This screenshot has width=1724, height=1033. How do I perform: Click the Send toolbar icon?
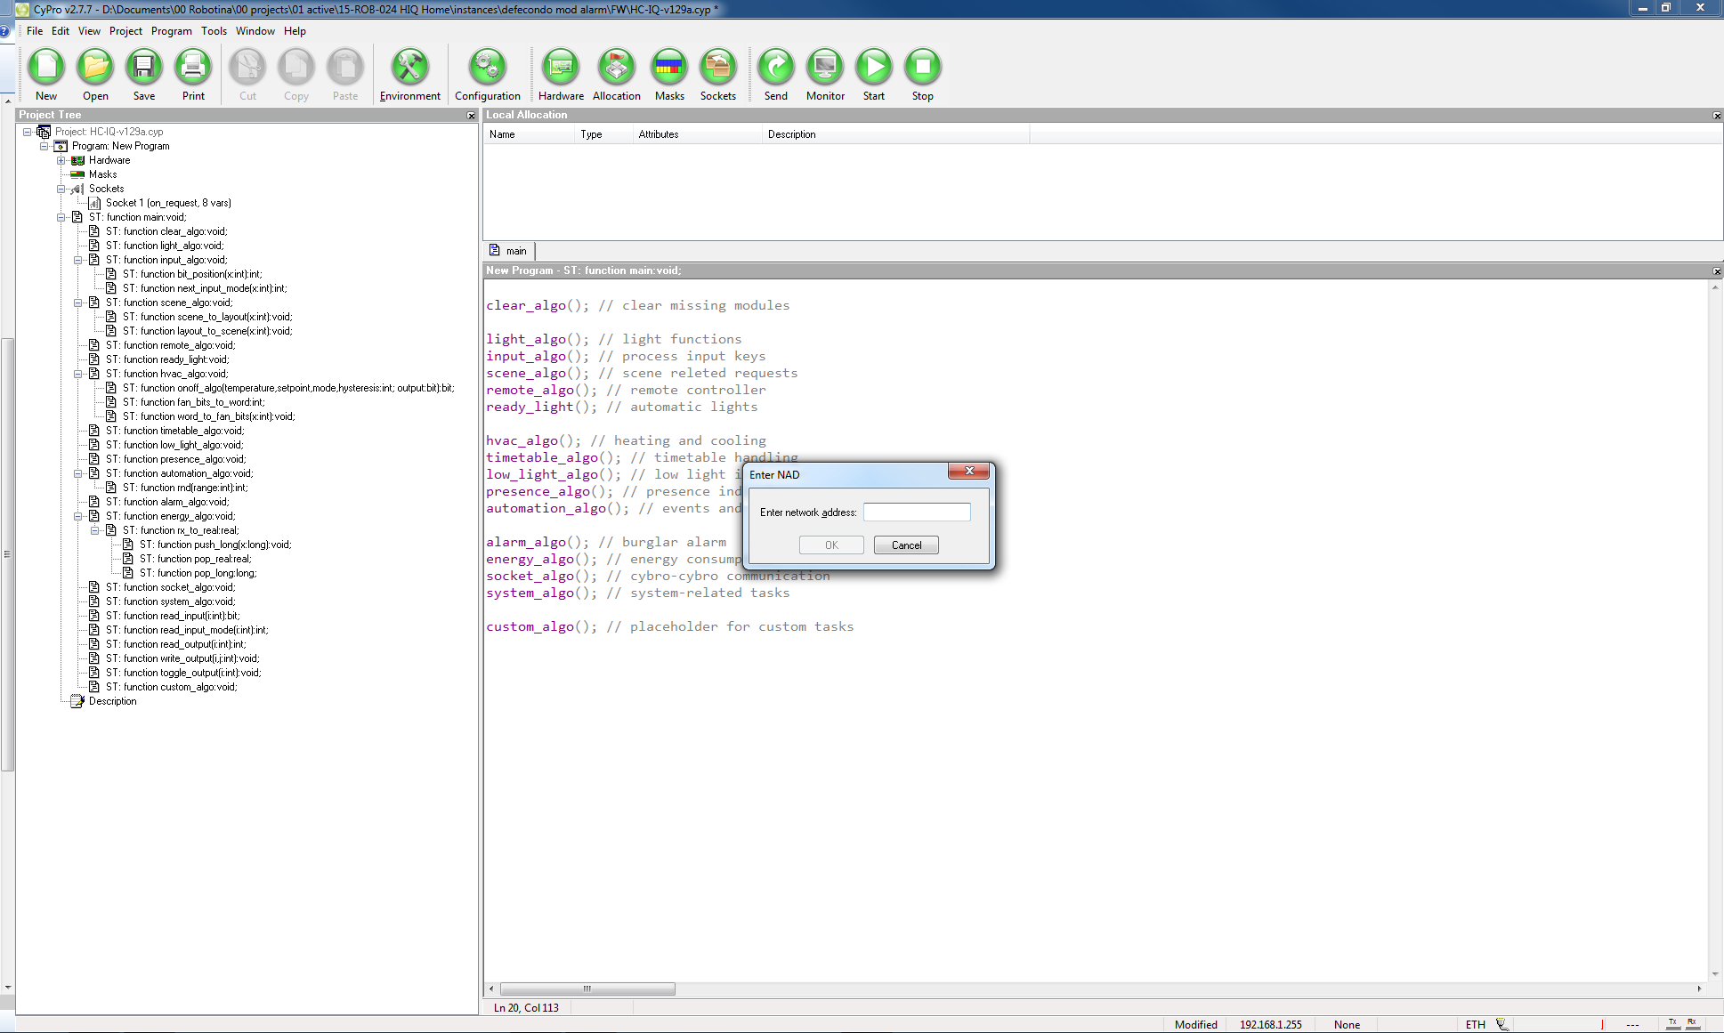coord(775,68)
